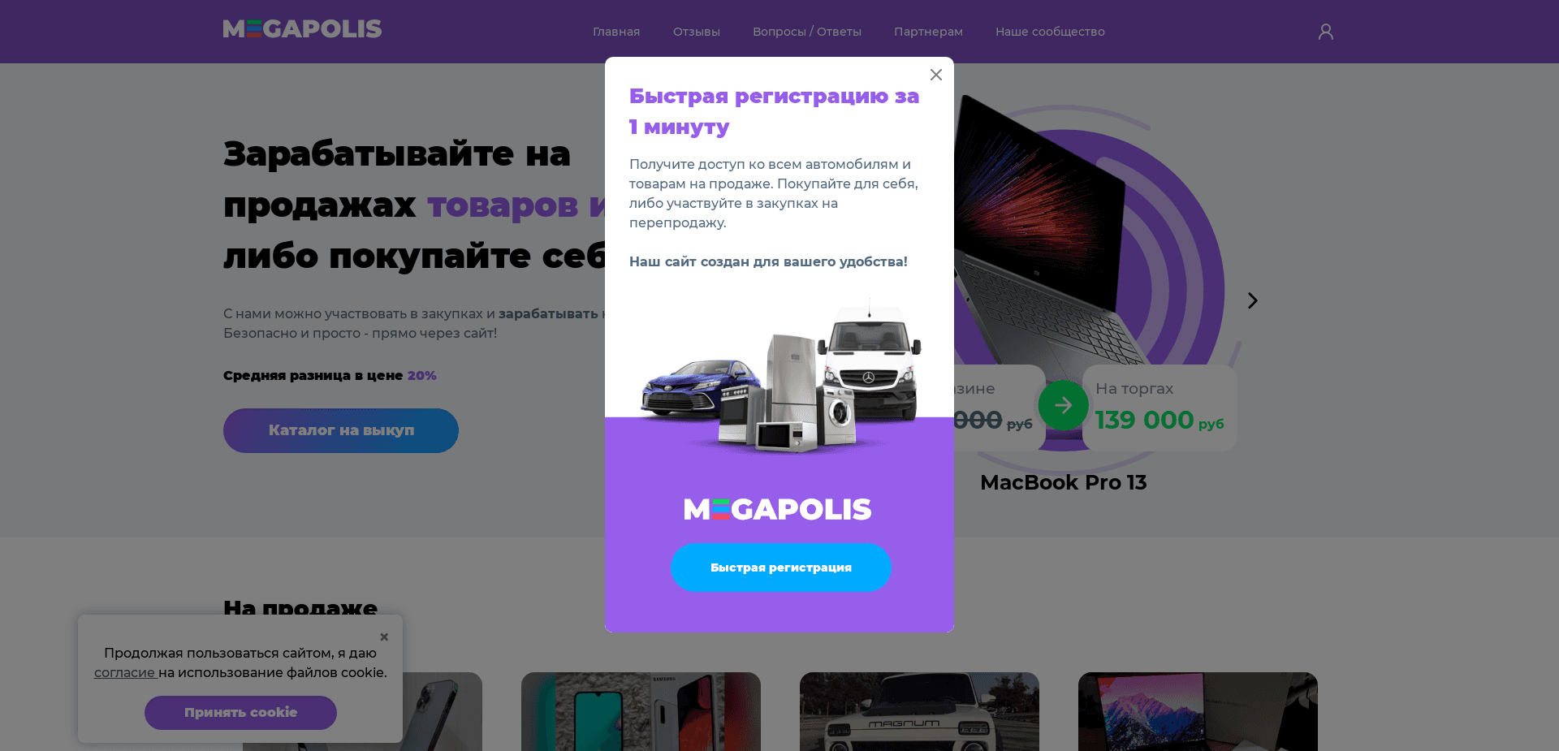Go to Вопросы / Ответы page
1559x751 pixels.
(x=807, y=32)
